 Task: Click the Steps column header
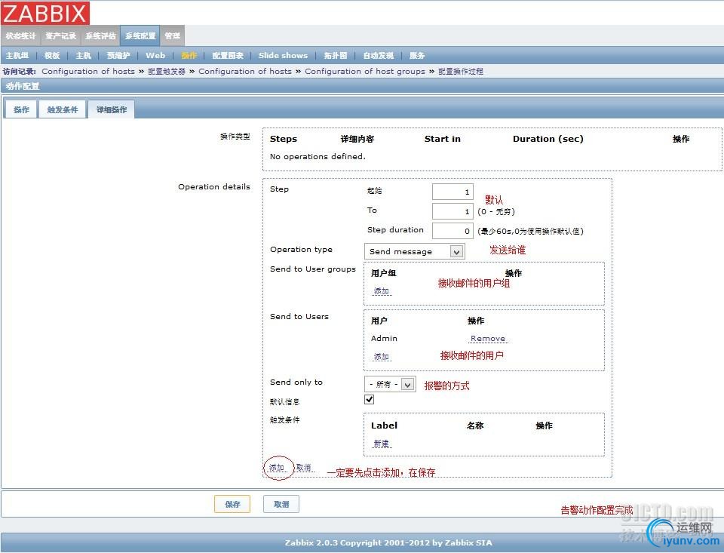pos(284,139)
